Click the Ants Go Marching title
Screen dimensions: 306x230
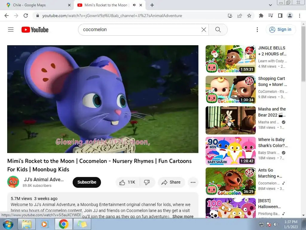click(x=270, y=173)
